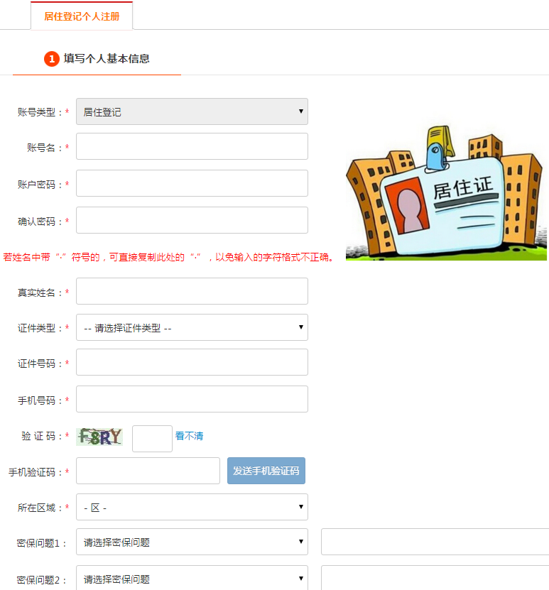The image size is (549, 590).
Task: Click the red name symbol hint text
Action: (x=168, y=258)
